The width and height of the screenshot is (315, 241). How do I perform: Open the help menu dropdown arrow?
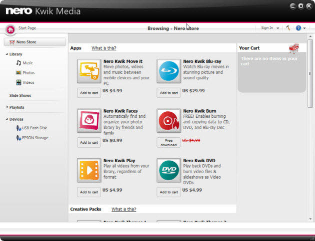(x=304, y=28)
